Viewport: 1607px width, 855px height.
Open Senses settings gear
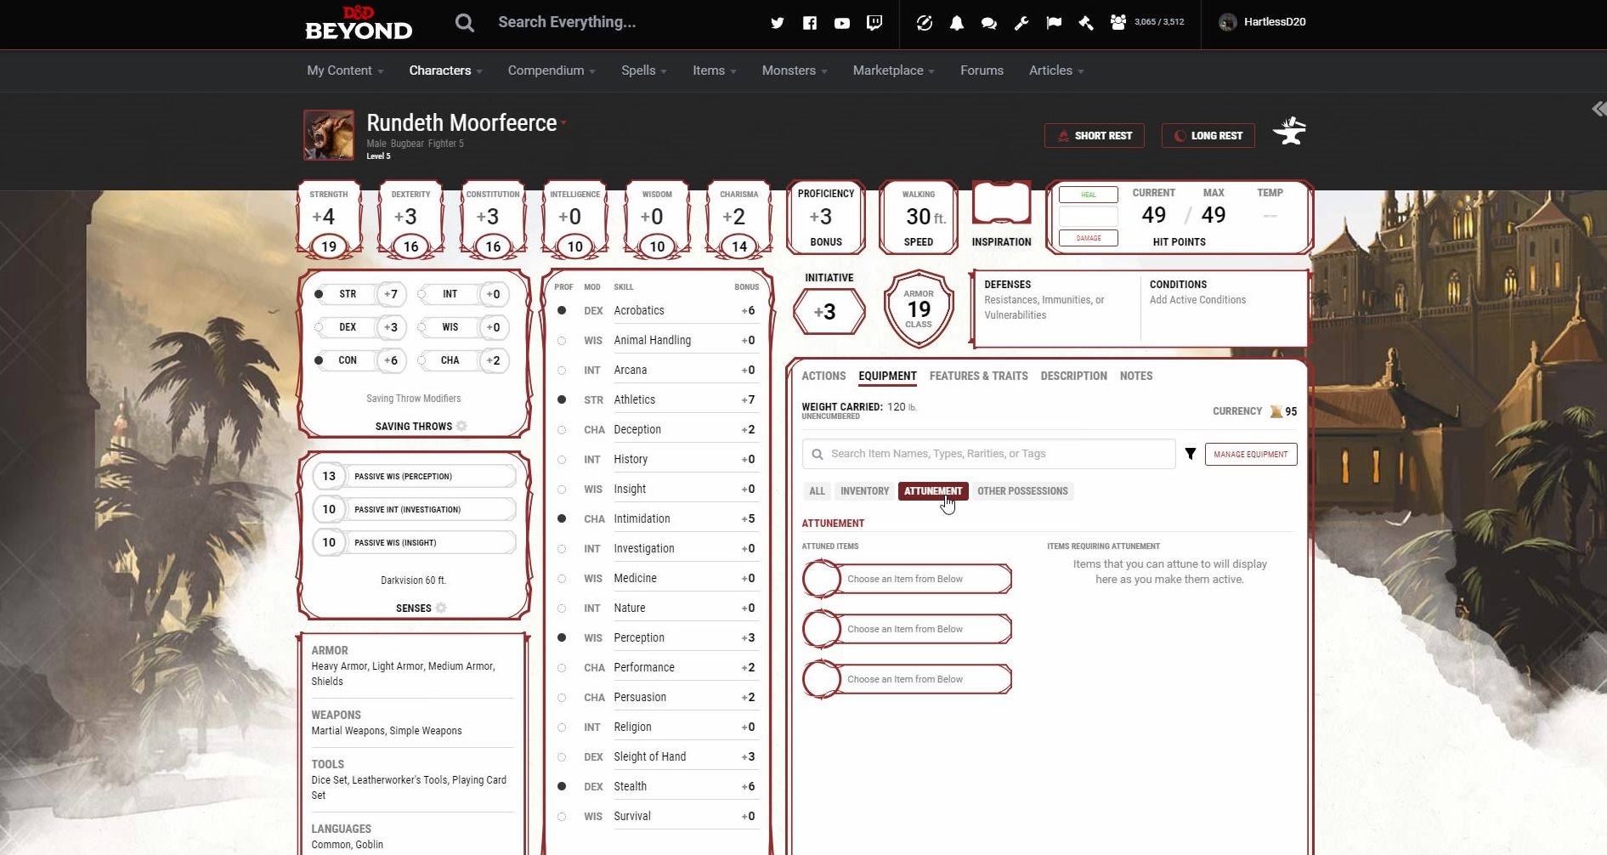[441, 608]
